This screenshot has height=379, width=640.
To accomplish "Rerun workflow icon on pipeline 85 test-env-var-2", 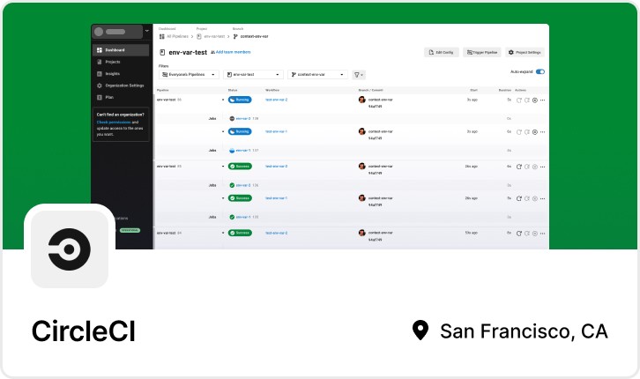I will (518, 167).
